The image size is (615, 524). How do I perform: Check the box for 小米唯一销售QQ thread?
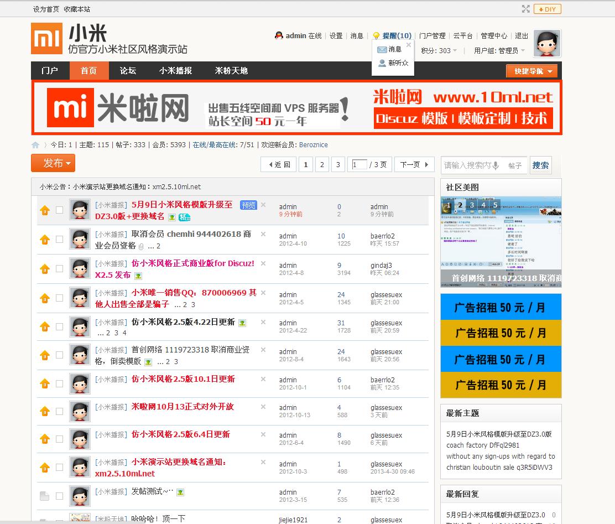point(59,298)
